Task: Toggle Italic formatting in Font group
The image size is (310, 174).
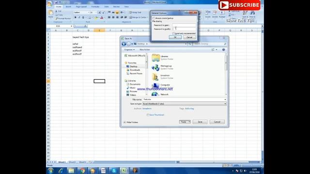Action: (79, 17)
